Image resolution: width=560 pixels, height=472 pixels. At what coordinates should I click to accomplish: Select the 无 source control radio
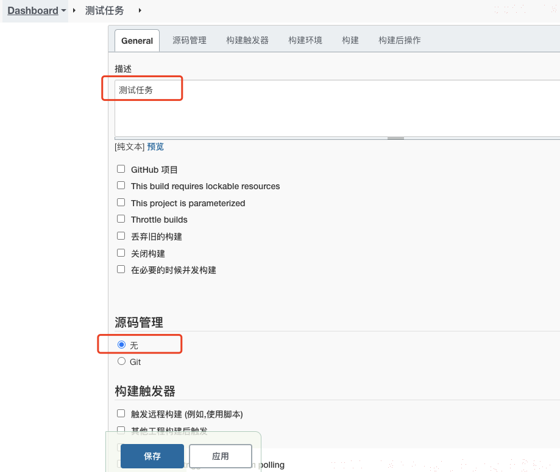[121, 345]
